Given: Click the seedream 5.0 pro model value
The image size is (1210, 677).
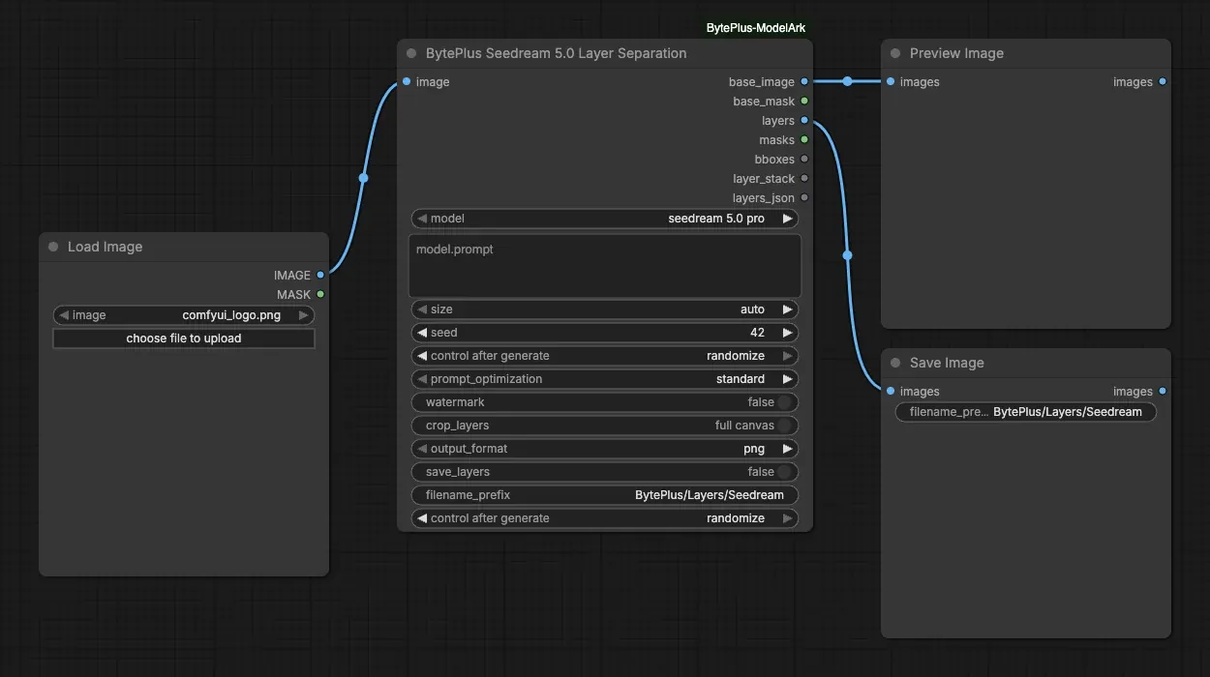Looking at the screenshot, I should [716, 219].
